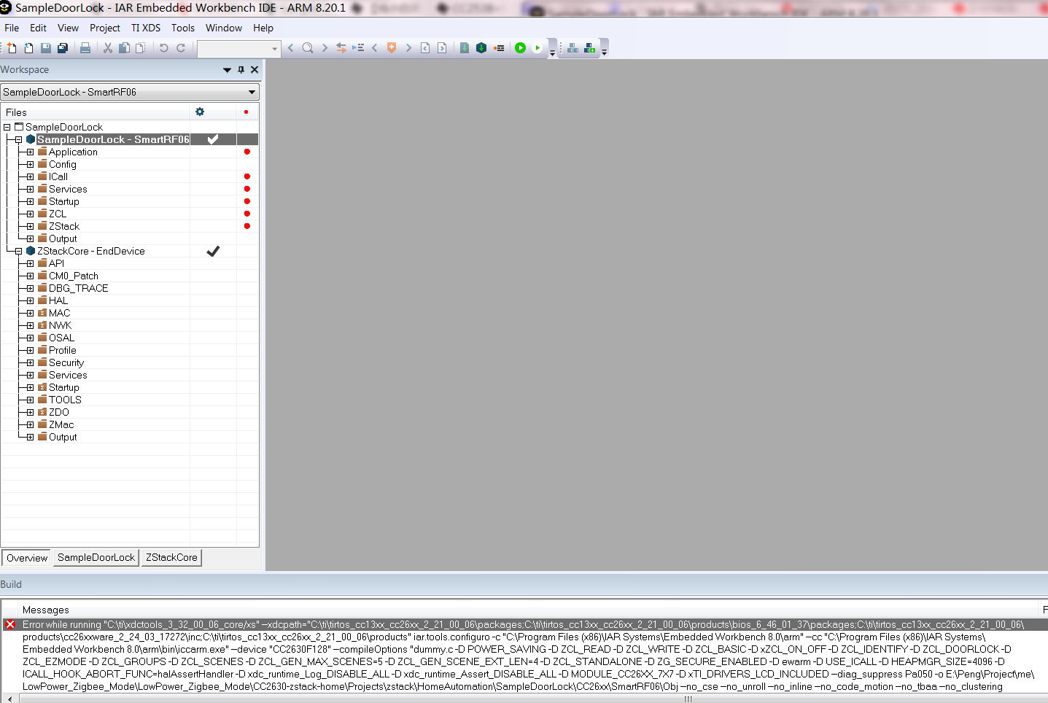This screenshot has width=1048, height=703.
Task: Compile the current file via toolbar
Action: point(465,48)
